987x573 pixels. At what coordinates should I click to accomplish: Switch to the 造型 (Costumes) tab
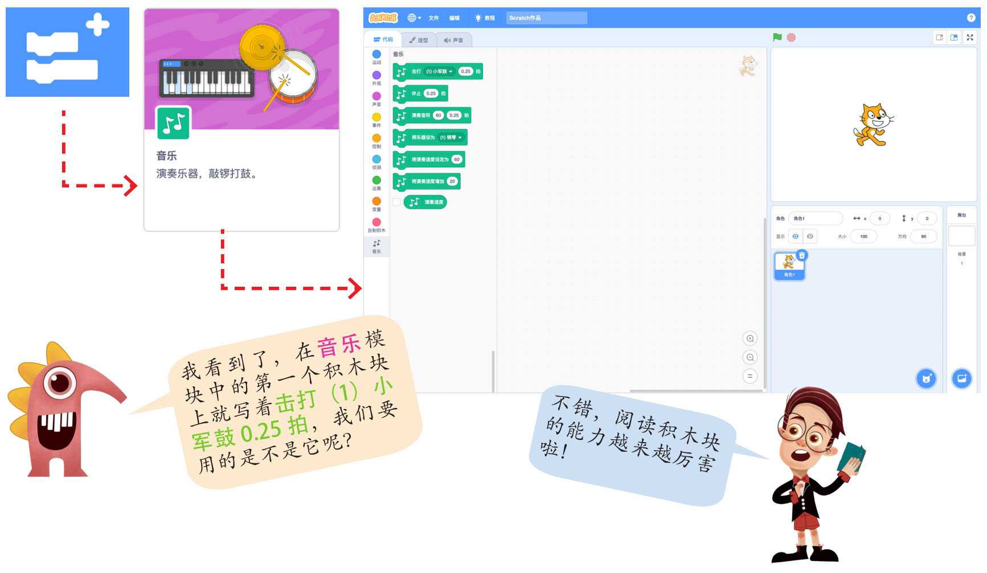(419, 40)
